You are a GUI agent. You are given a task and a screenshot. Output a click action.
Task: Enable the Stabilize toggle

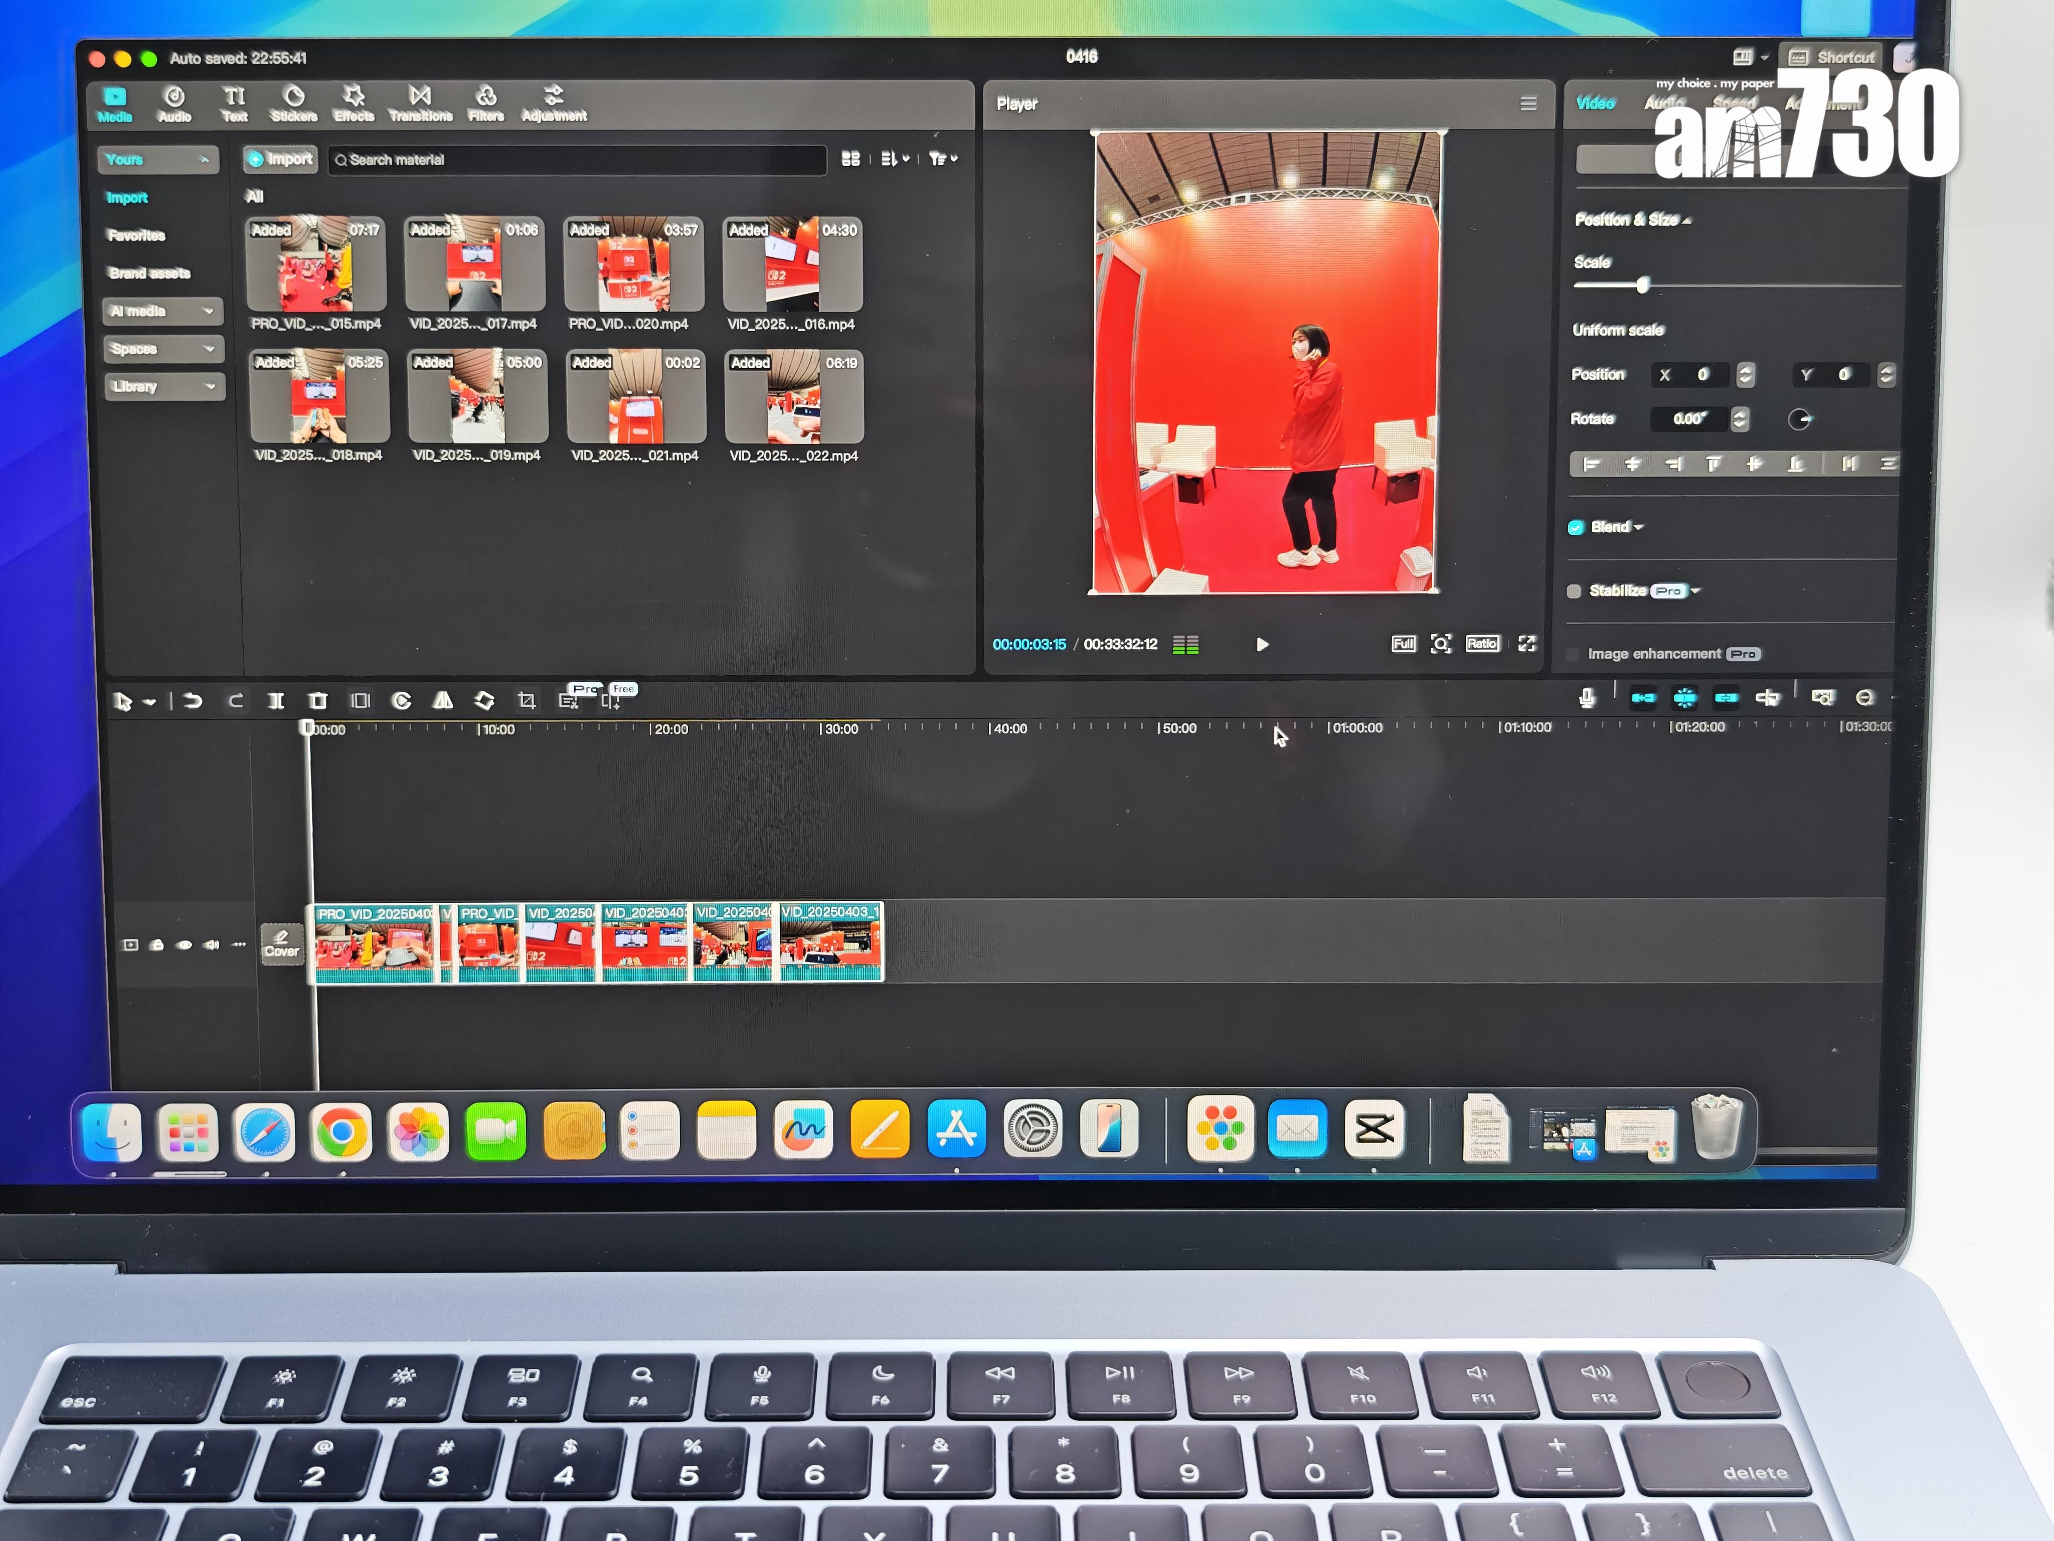pos(1575,591)
